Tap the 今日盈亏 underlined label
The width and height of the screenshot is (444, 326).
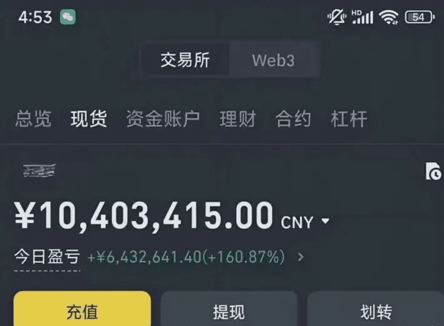pos(48,257)
